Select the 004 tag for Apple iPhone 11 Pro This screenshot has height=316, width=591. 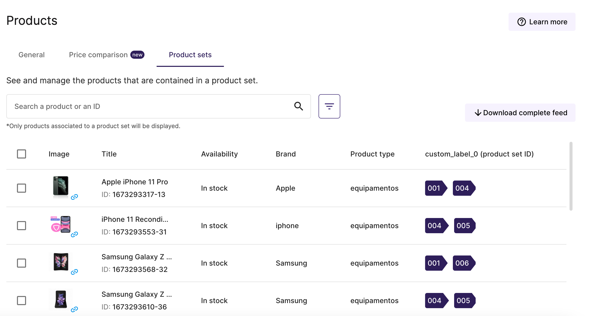[x=464, y=188]
